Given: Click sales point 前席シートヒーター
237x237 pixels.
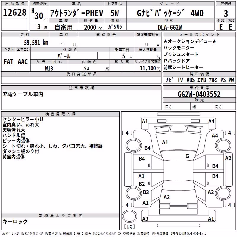Looking at the screenshot, I should (183, 68).
